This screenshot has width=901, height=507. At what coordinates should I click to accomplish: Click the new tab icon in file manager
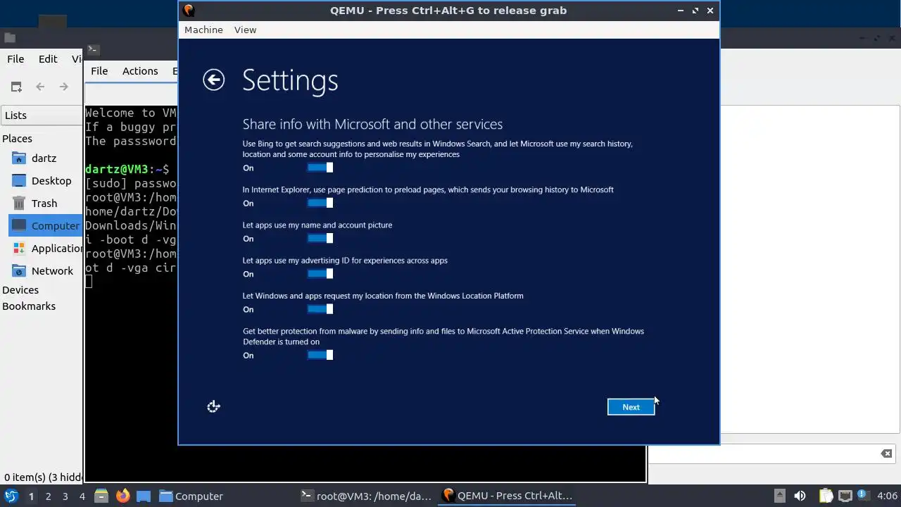(x=16, y=87)
